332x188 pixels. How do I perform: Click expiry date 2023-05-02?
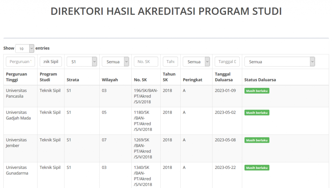225,112
